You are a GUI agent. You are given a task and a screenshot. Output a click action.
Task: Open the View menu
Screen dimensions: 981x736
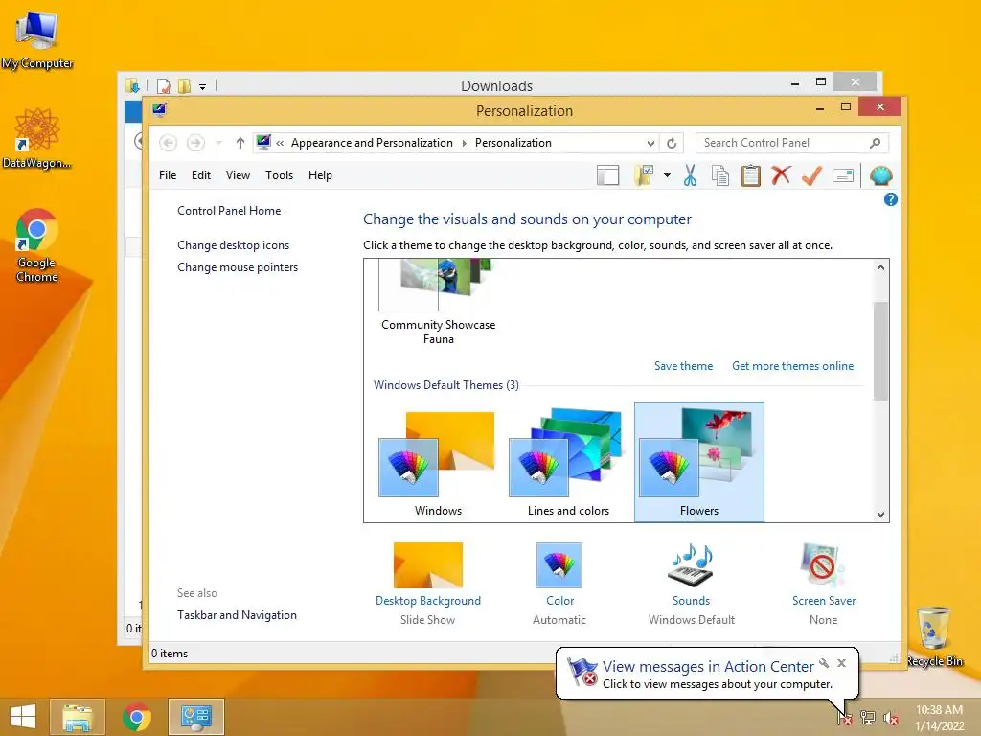point(238,175)
